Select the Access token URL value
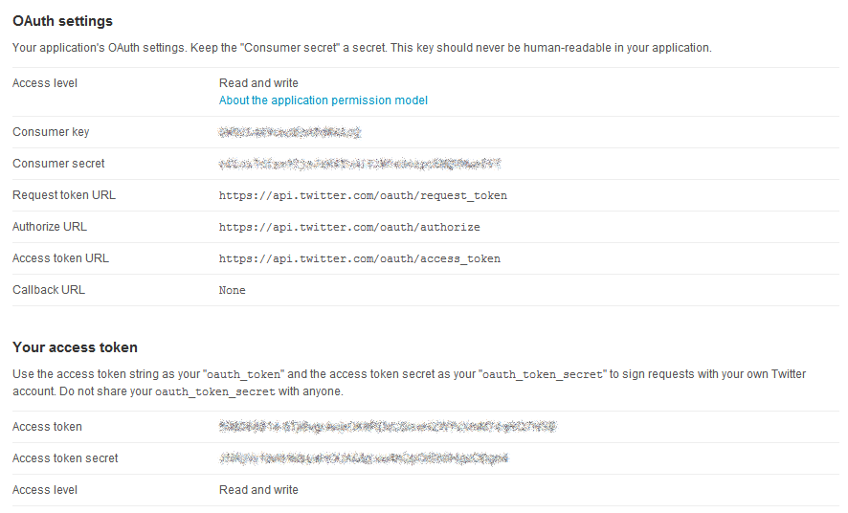Screen dimensions: 848x513 coord(360,258)
